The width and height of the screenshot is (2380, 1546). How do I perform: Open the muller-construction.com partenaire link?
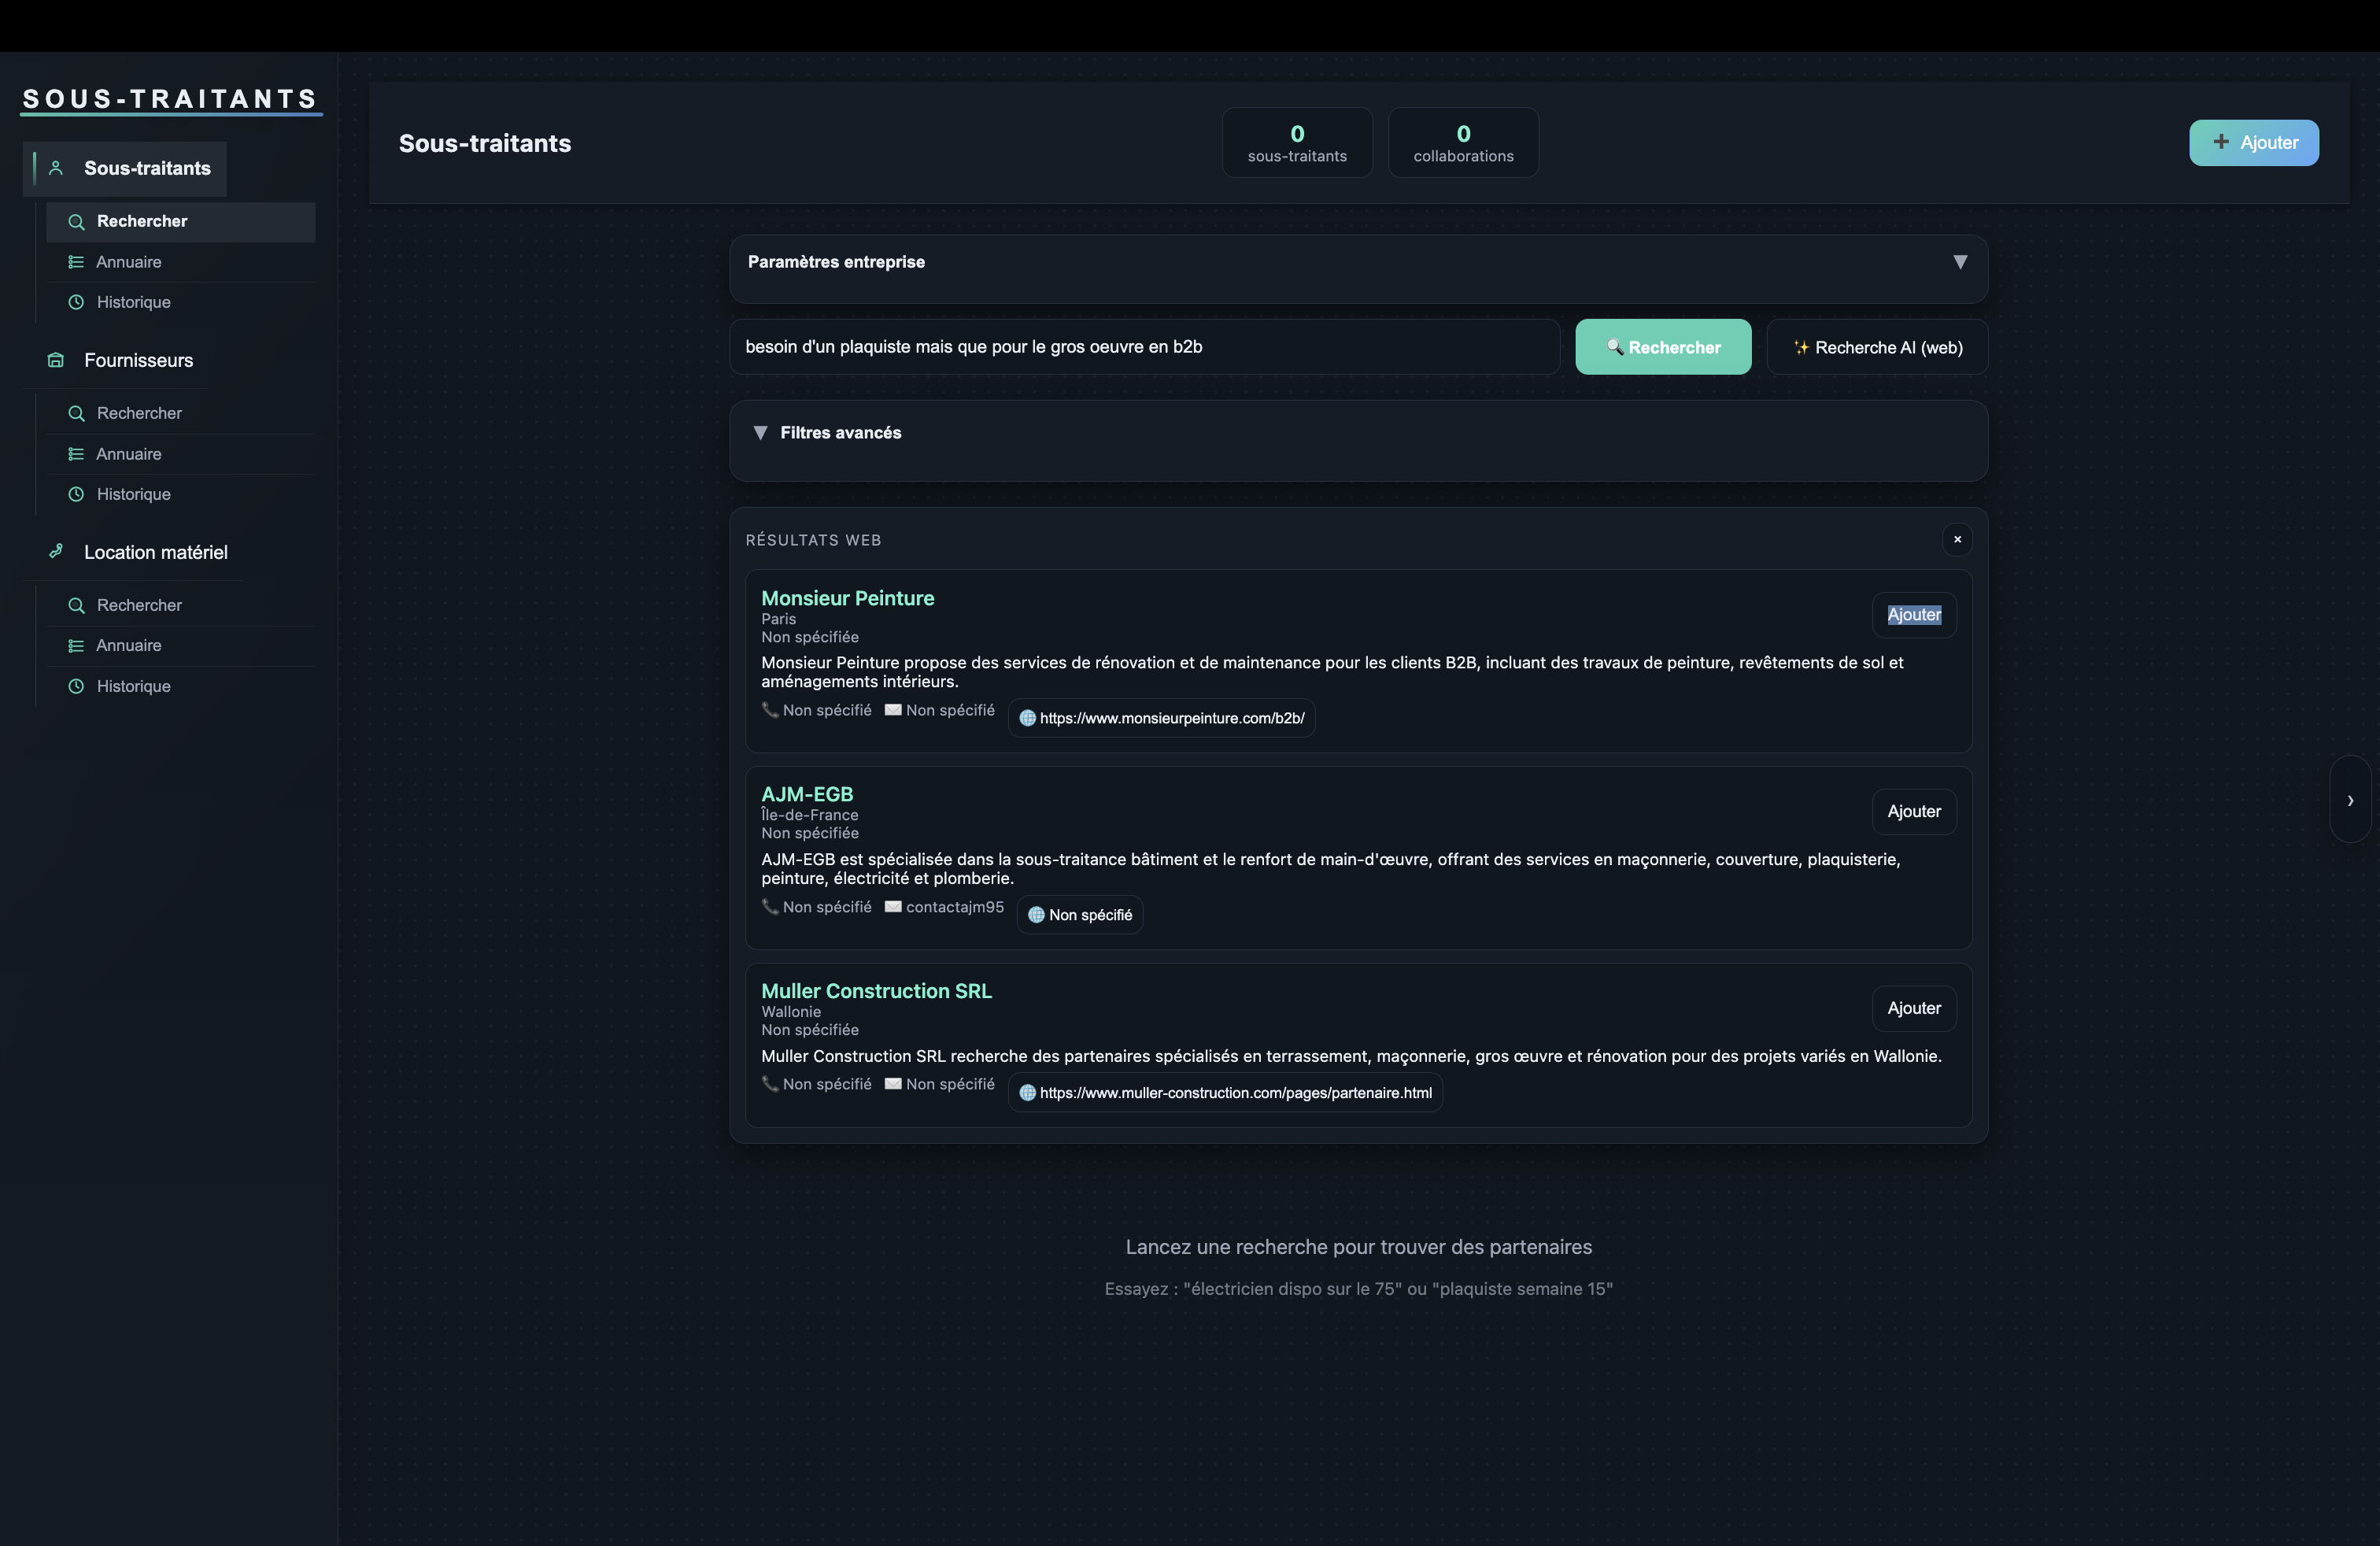coord(1235,1093)
